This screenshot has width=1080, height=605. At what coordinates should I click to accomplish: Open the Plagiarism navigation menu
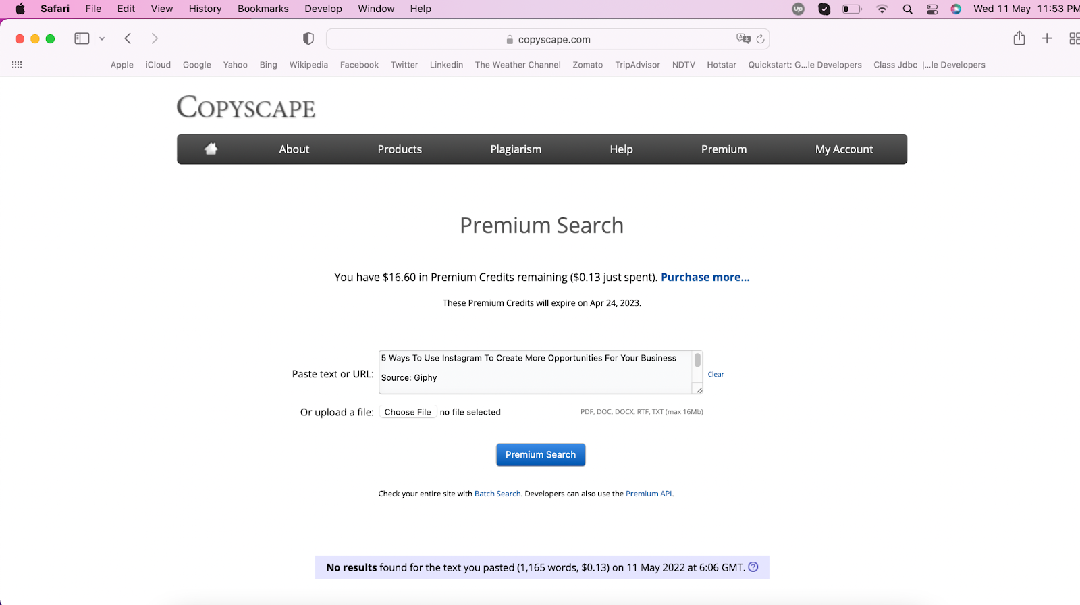[x=516, y=149]
